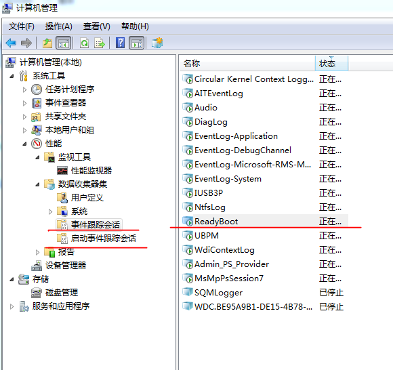Click the Up one level folder icon
Screen dimensions: 393x370
point(47,43)
